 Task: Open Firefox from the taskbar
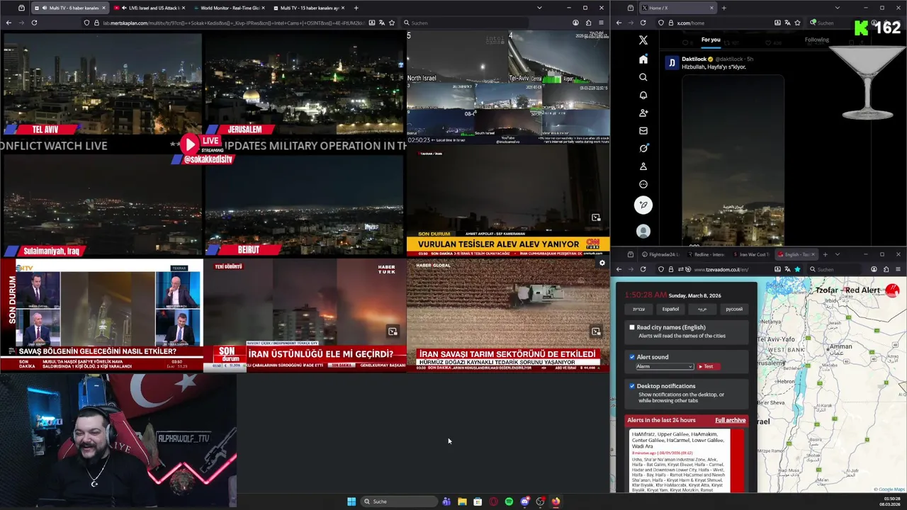click(x=556, y=501)
